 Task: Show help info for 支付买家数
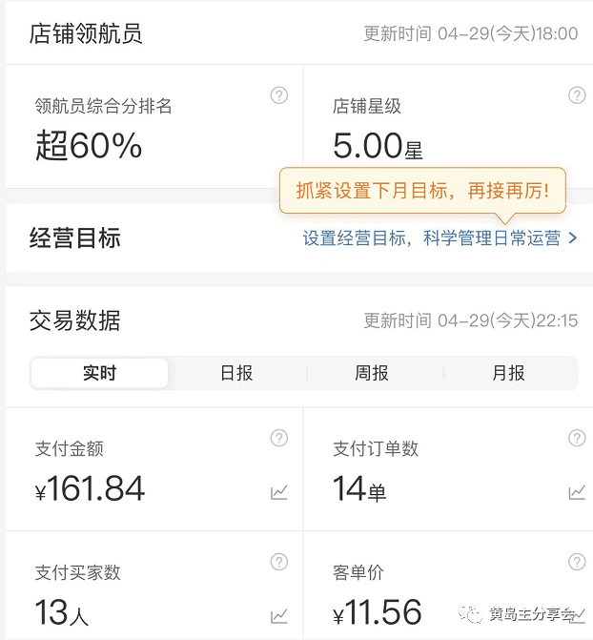coord(279,562)
